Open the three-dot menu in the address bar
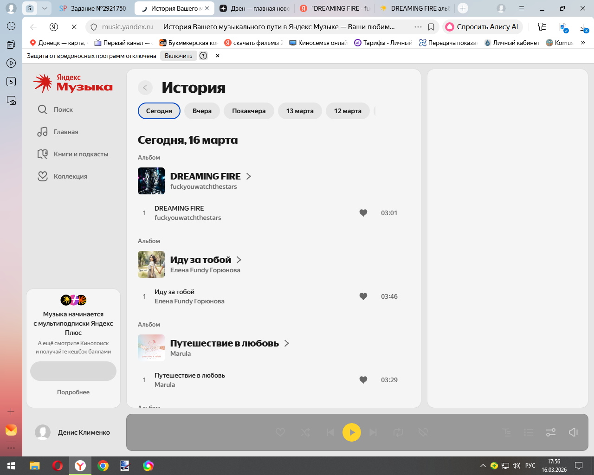Image resolution: width=594 pixels, height=475 pixels. click(x=418, y=27)
